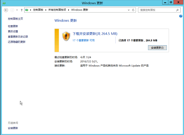Viewport: 184px width, 135px height.
Task: Maximize the Windows 更新 window
Action: [x=171, y=2]
